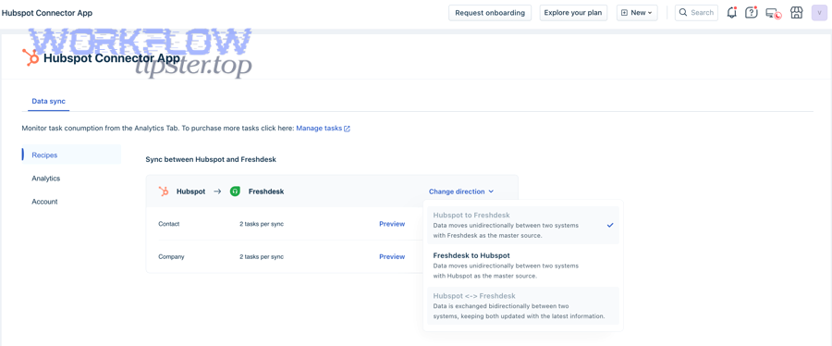Click '2 tasks per sync' in Company row
Image resolution: width=832 pixels, height=346 pixels.
(262, 257)
